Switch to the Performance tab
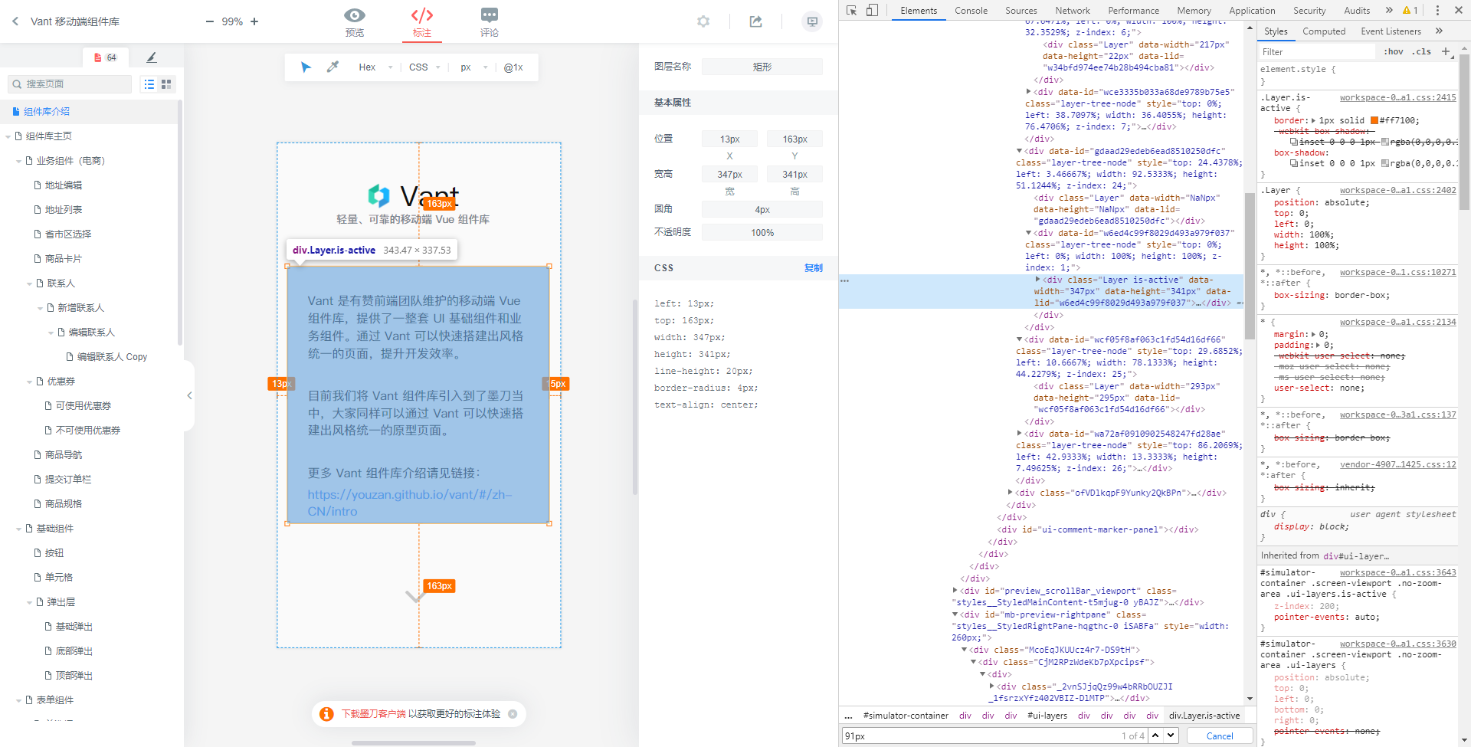 point(1133,11)
